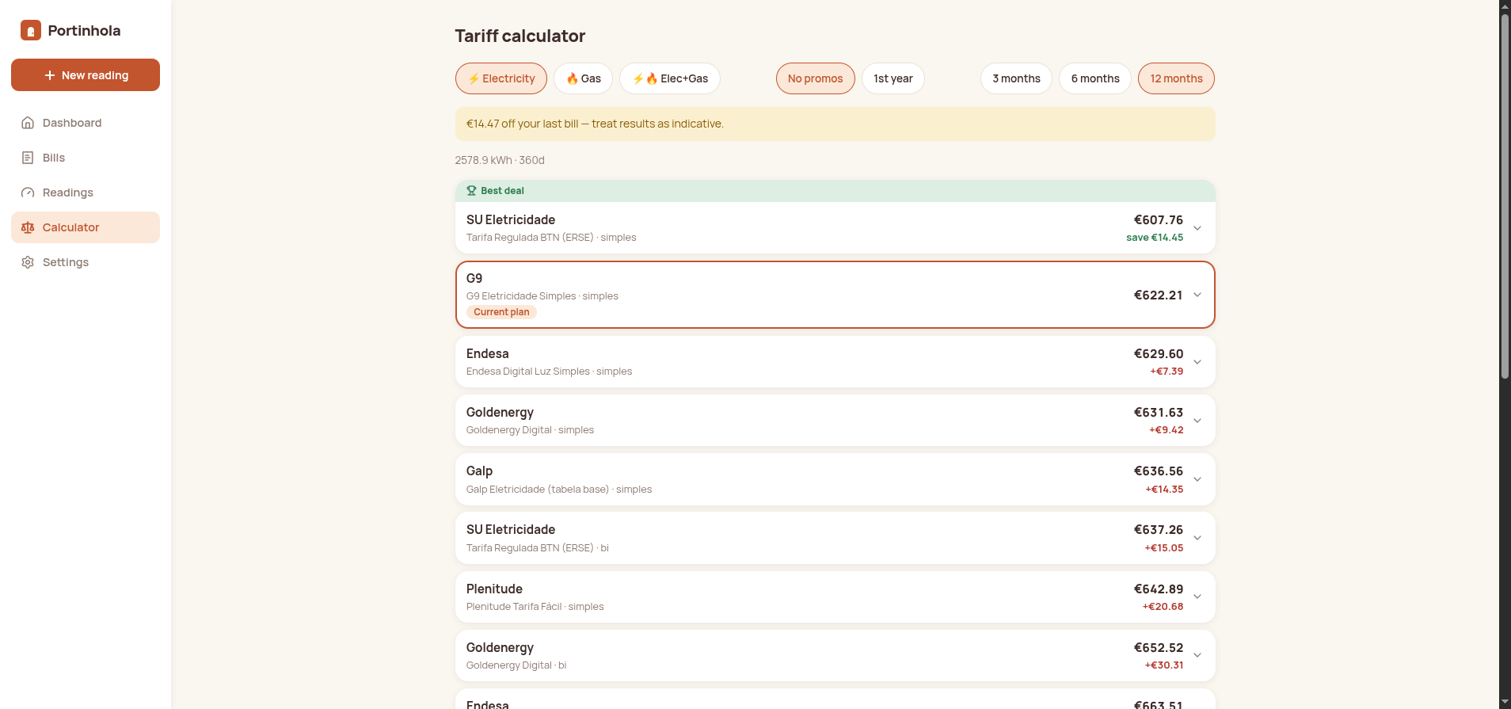Screen dimensions: 1511x709
Task: Click the vertical scrollbar thumb
Action: tap(1505, 196)
